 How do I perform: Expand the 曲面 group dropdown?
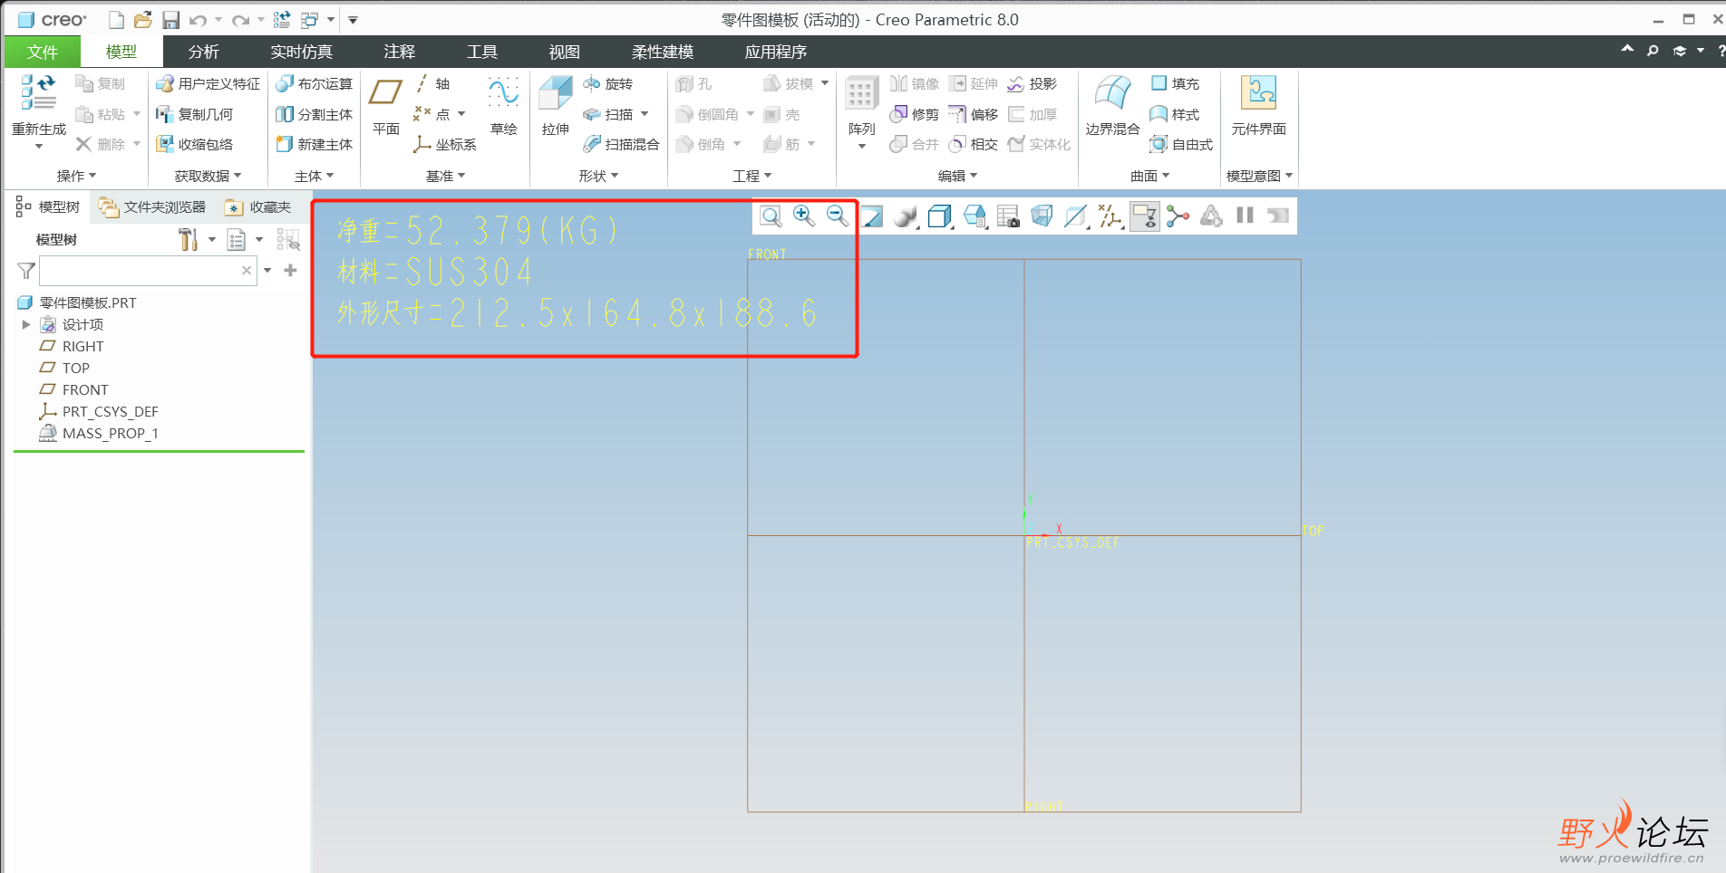1149,176
